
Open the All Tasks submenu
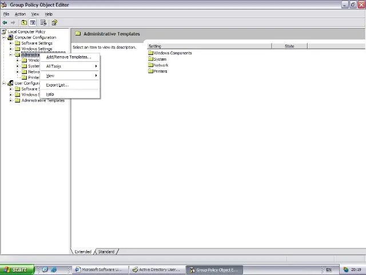click(x=70, y=66)
